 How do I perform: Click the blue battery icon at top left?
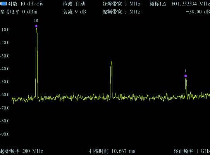pos(3,4)
